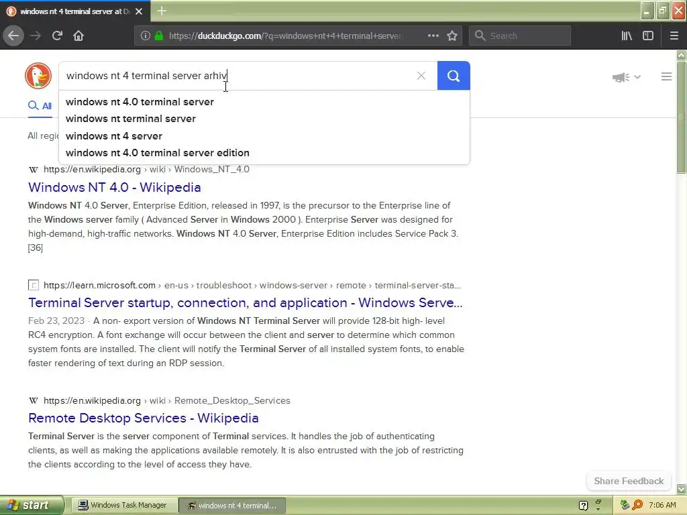
Task: Choose suggestion windows nt terminal server
Action: pos(131,119)
